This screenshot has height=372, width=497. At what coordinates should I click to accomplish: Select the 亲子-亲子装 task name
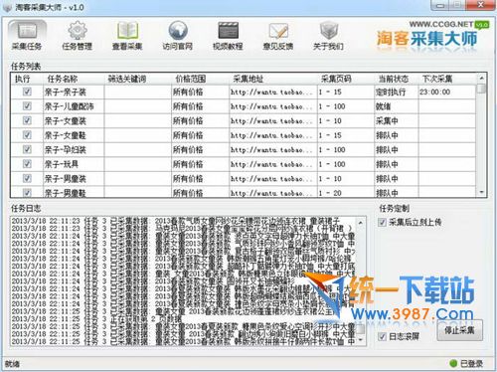[66, 92]
